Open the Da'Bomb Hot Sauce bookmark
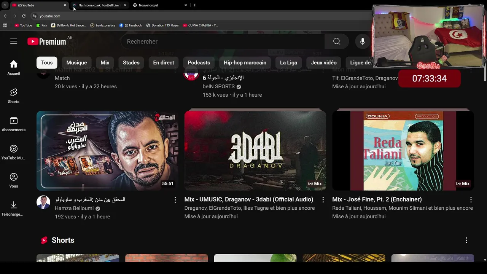487x274 pixels. click(x=69, y=25)
